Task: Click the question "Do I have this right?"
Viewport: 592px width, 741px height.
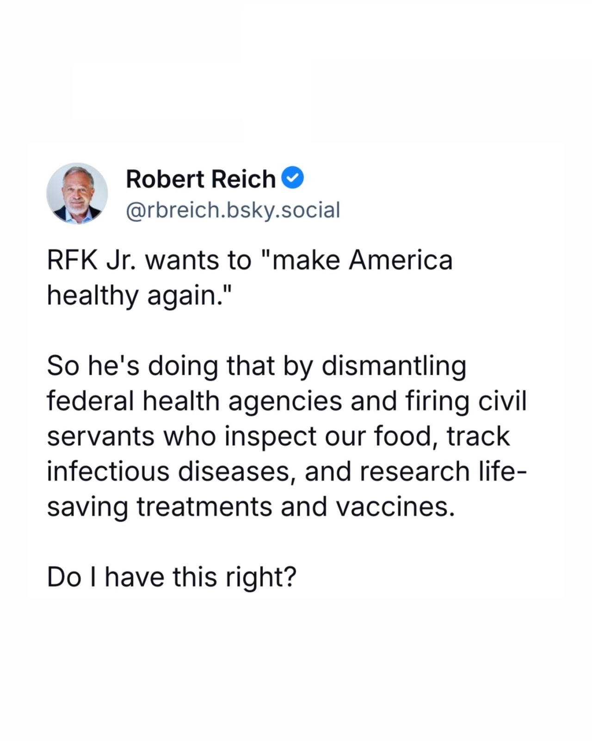Action: (172, 578)
